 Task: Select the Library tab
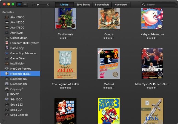[x=64, y=5]
